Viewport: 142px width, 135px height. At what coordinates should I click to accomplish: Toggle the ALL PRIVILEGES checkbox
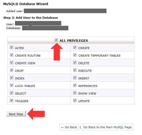(x=56, y=40)
